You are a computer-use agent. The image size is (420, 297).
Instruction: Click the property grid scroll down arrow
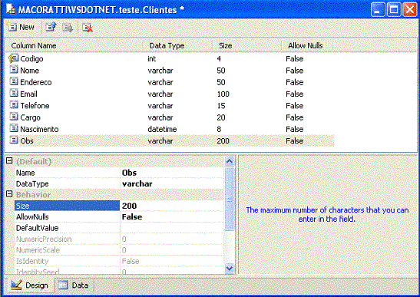pos(230,268)
